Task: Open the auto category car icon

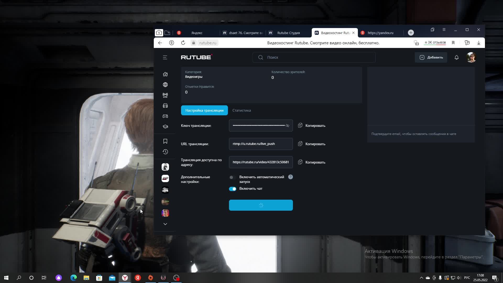Action: [x=165, y=106]
